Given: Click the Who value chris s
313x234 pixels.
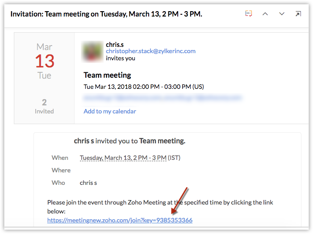Looking at the screenshot, I should [x=88, y=183].
